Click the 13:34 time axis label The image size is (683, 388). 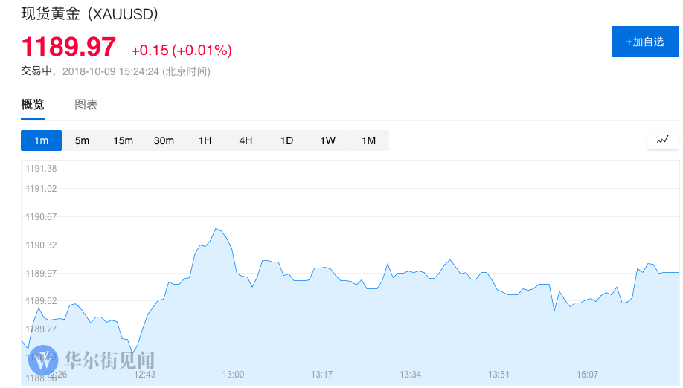pyautogui.click(x=410, y=374)
